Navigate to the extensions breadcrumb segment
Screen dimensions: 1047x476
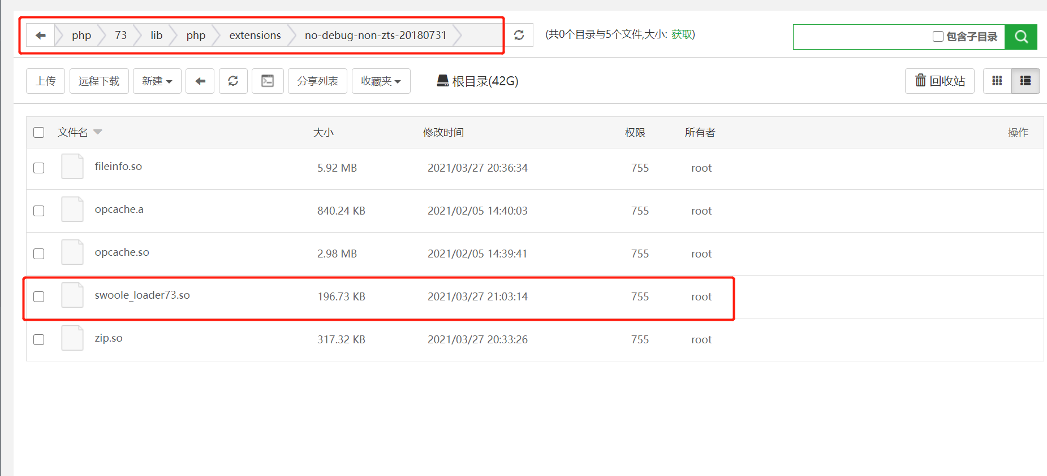(x=255, y=36)
